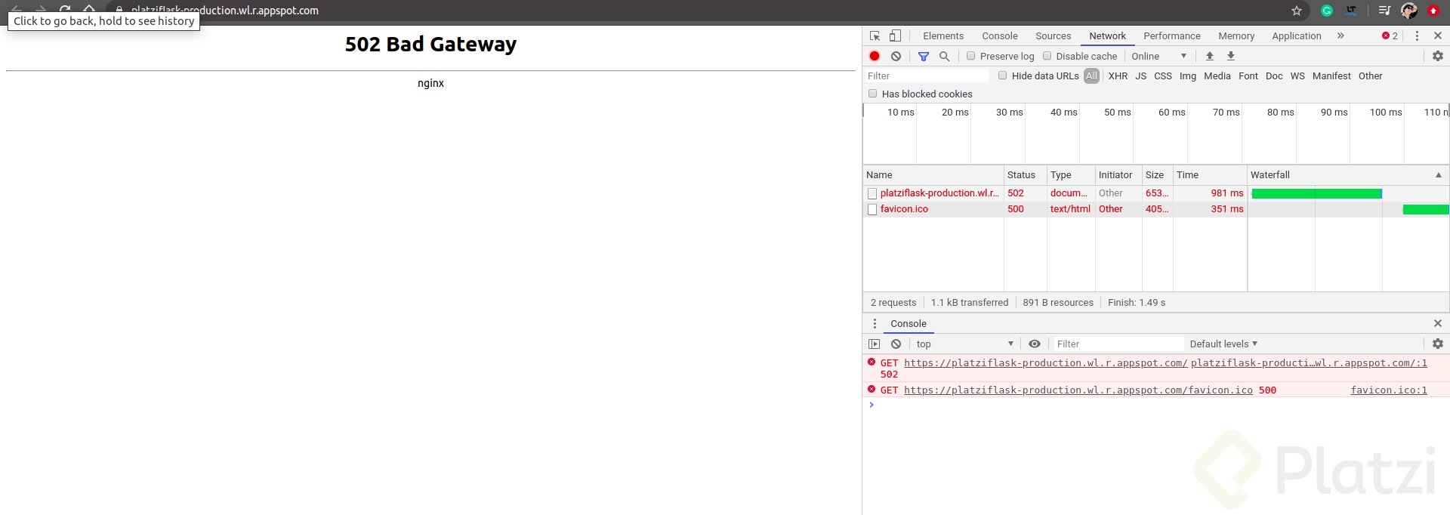This screenshot has height=515, width=1450.
Task: Open the console drawer three-dot menu
Action: (875, 323)
